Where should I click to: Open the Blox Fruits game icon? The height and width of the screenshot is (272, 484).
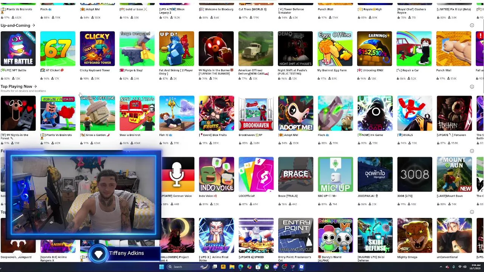point(216,113)
